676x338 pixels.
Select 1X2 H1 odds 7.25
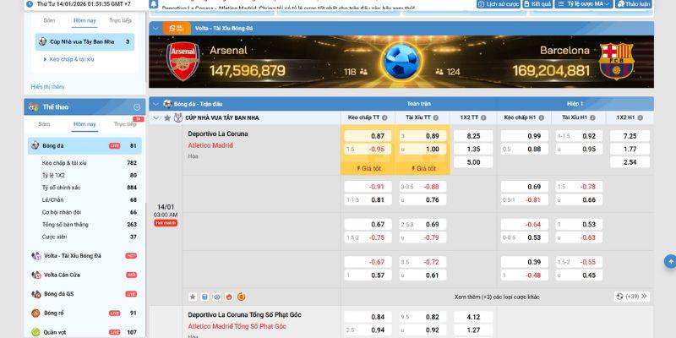630,136
